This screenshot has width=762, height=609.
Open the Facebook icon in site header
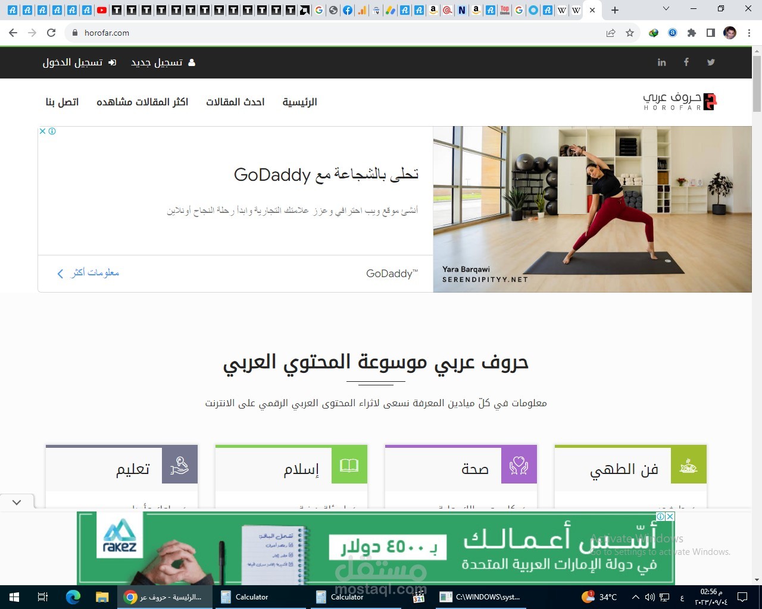point(686,62)
